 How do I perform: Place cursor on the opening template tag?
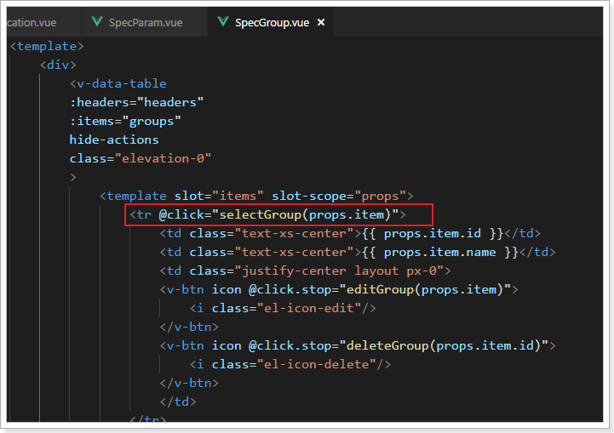[x=47, y=46]
